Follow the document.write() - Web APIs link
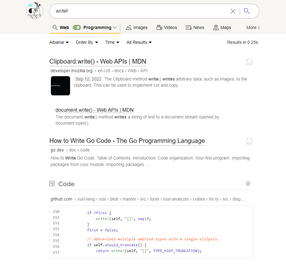Image resolution: width=286 pixels, height=265 pixels. pyautogui.click(x=94, y=110)
